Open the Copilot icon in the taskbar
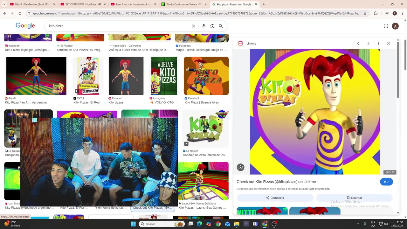Viewport: 407px width, 229px height. point(209,224)
